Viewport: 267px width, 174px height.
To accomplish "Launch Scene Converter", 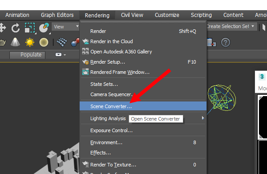I will point(143,106).
